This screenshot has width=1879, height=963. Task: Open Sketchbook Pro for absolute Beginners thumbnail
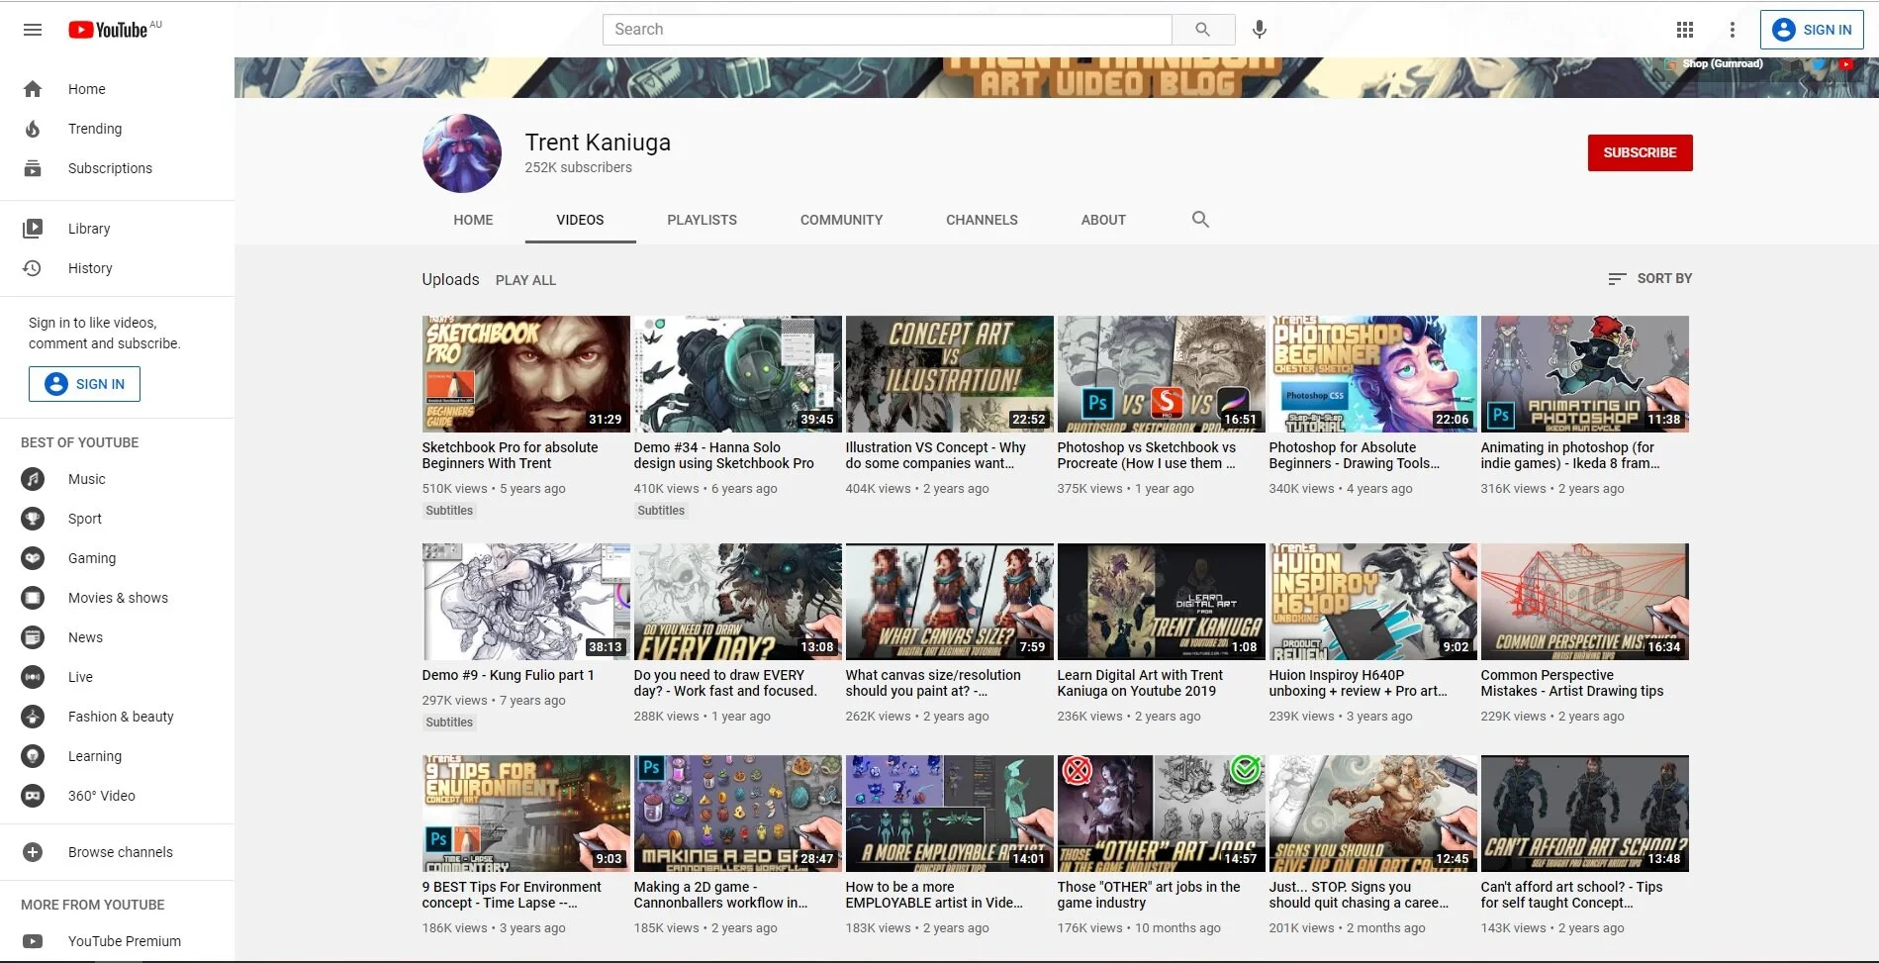coord(525,374)
